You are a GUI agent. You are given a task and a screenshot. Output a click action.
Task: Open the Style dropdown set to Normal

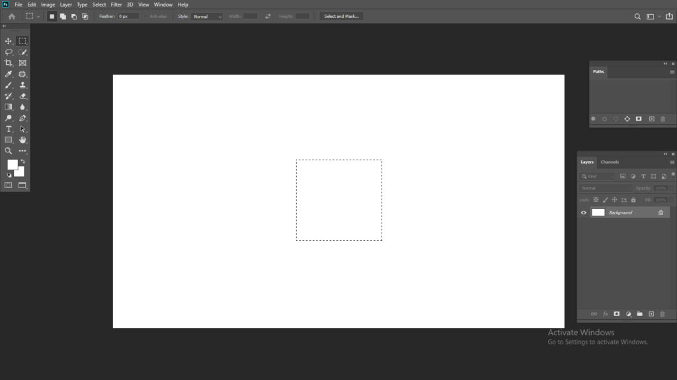pyautogui.click(x=207, y=16)
